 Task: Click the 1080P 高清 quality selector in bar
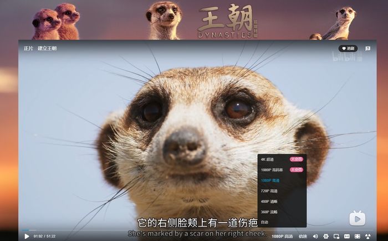click(x=282, y=237)
